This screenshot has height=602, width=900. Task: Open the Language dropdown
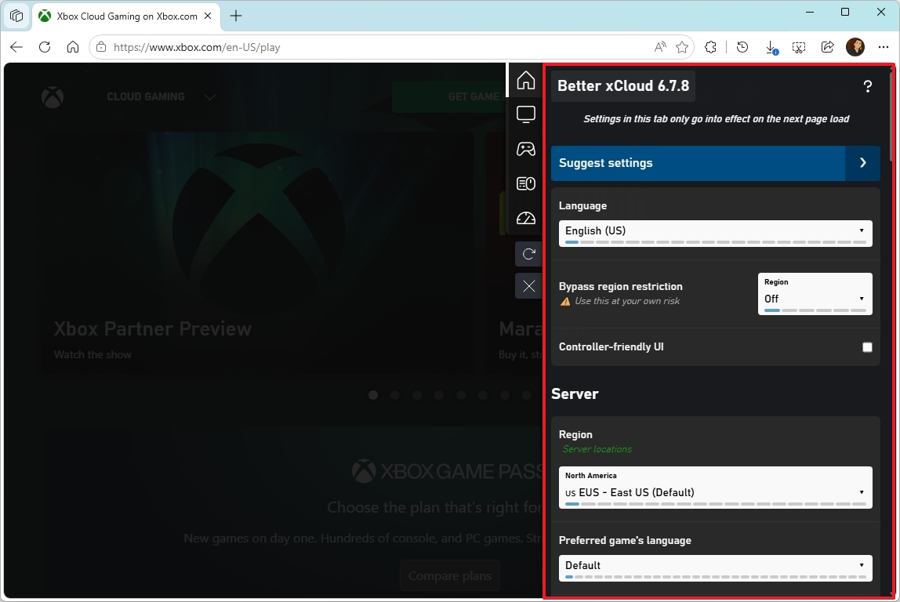(714, 231)
